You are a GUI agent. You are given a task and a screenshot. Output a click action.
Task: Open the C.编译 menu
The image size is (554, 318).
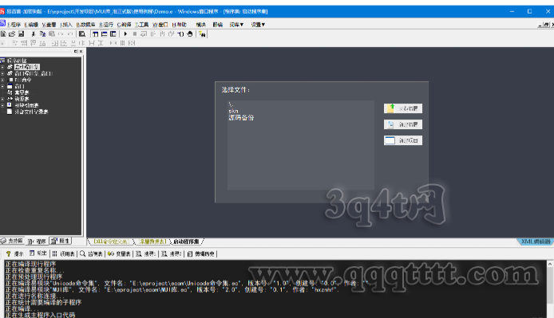[124, 25]
